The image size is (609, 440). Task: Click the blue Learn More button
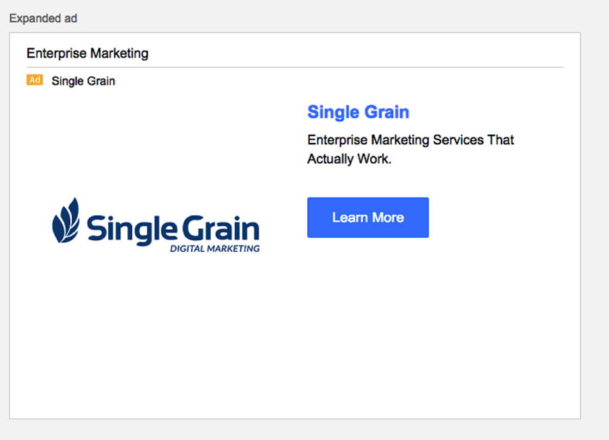367,217
